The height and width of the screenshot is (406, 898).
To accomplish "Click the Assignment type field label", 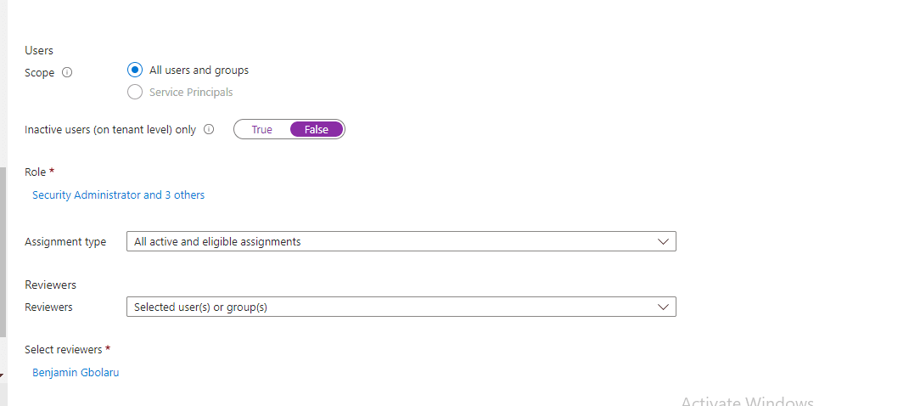I will coord(65,242).
